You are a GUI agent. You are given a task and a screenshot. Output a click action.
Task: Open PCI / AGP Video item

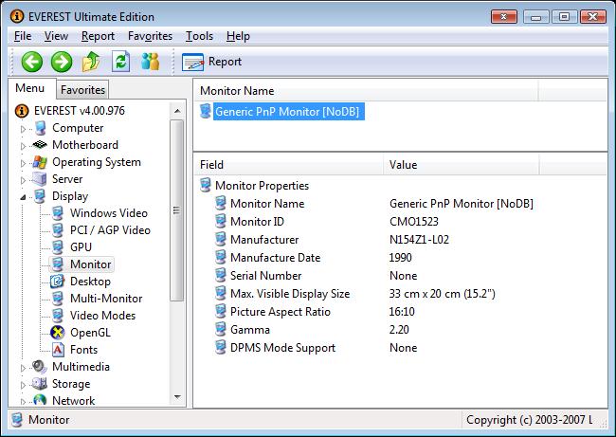tap(110, 230)
